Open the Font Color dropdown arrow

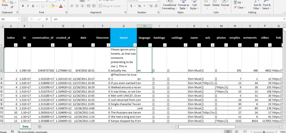[65, 6]
